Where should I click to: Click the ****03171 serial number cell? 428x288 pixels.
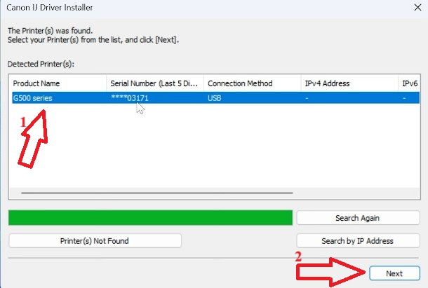pos(130,98)
